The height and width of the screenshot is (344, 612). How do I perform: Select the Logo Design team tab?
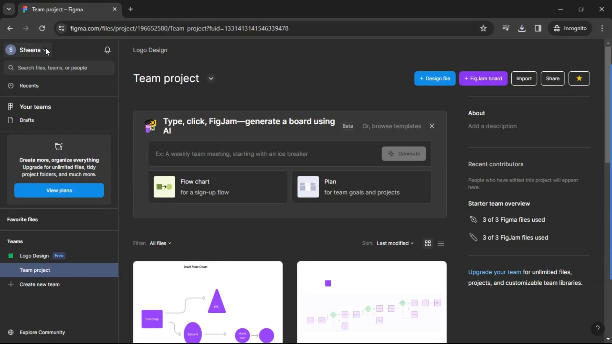click(34, 255)
